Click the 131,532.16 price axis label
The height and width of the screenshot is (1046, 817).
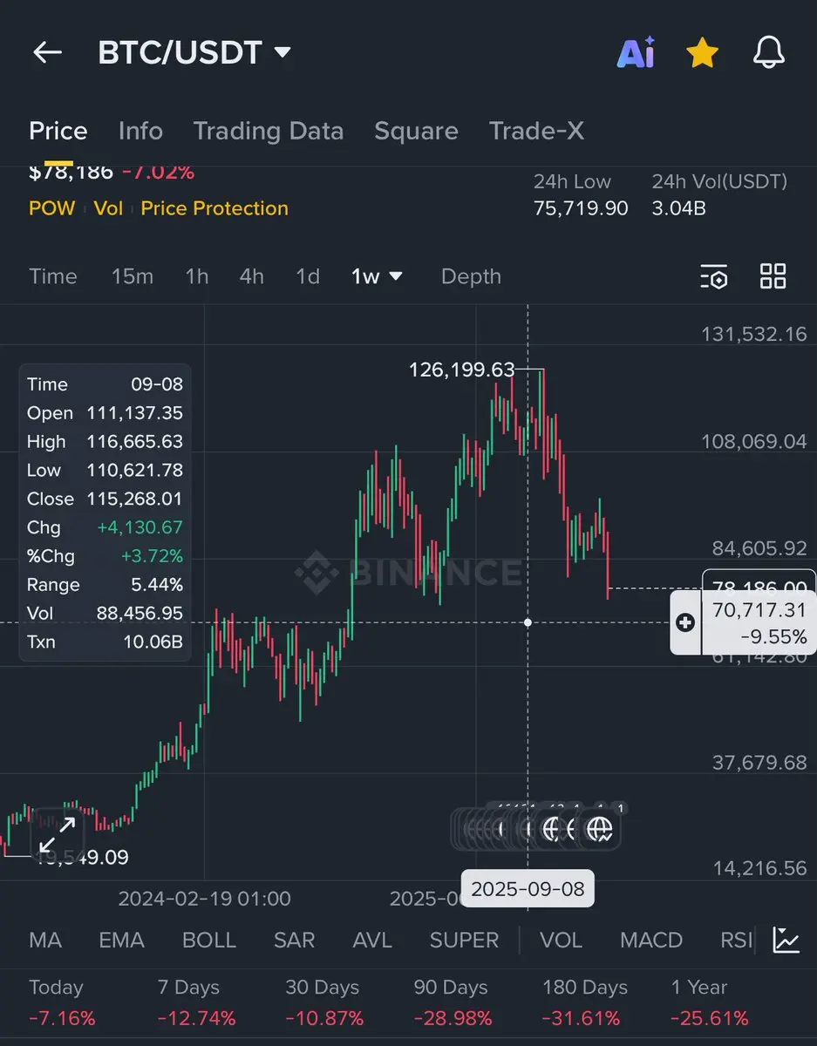pos(754,334)
